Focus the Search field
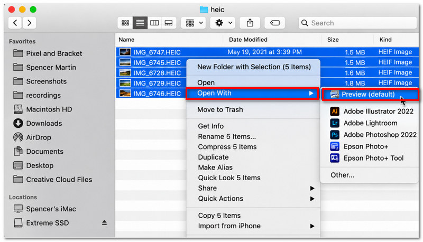 coord(358,23)
